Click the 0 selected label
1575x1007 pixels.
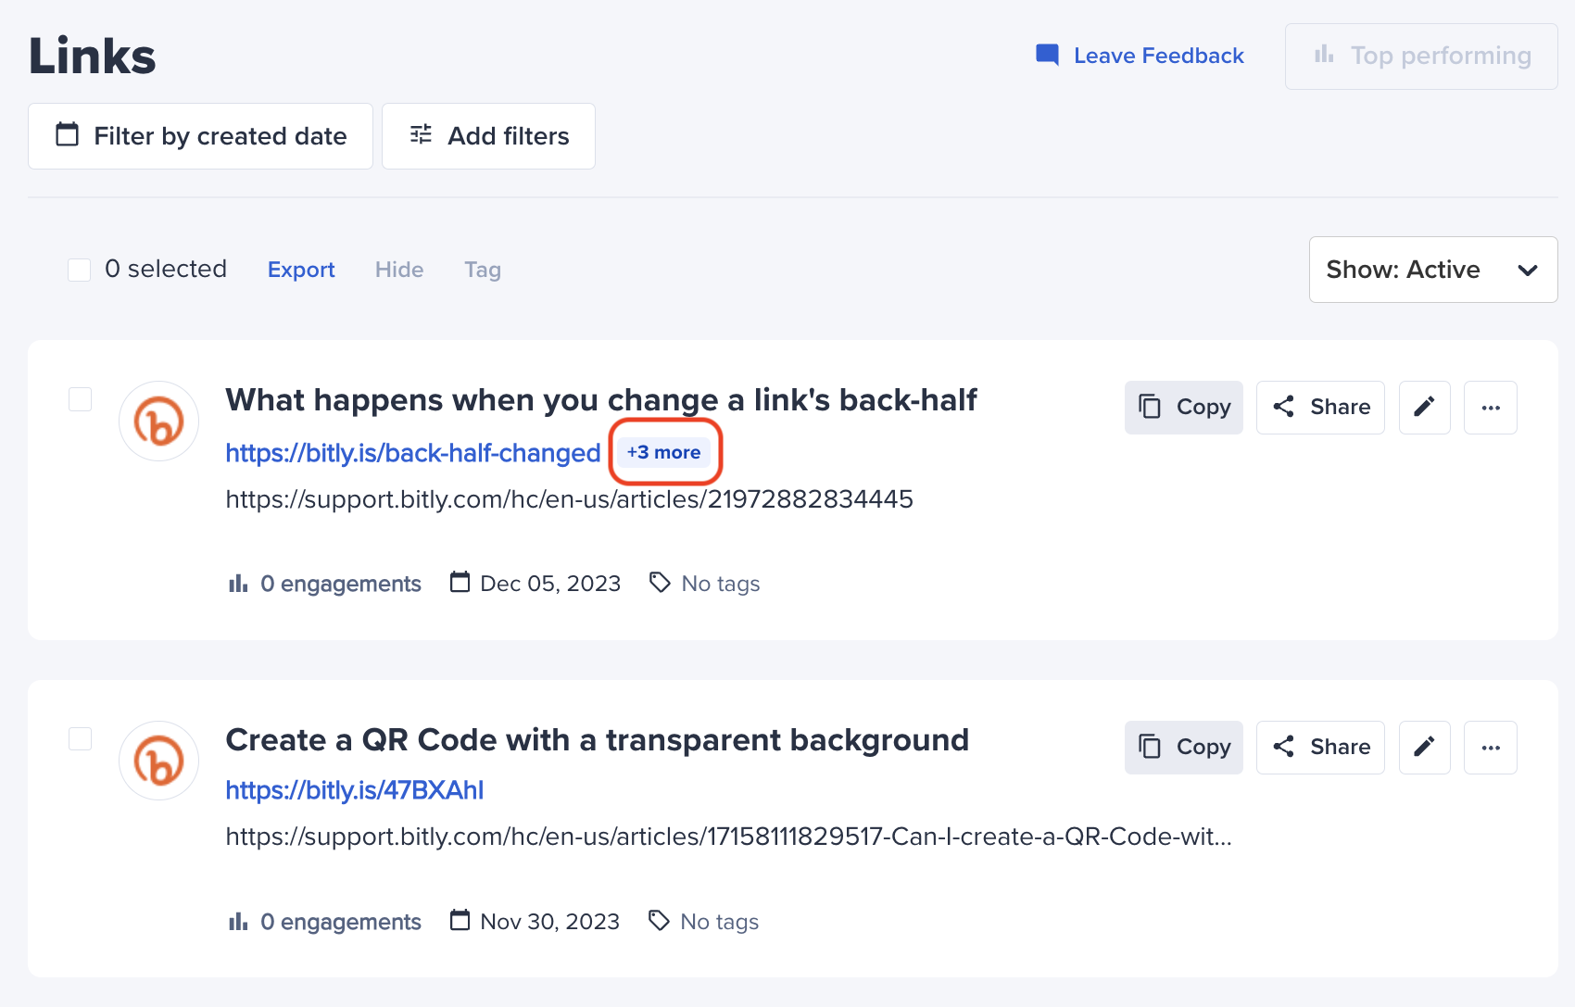pyautogui.click(x=166, y=269)
